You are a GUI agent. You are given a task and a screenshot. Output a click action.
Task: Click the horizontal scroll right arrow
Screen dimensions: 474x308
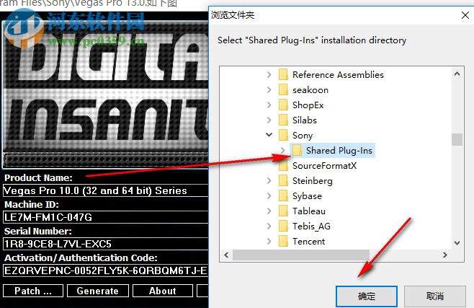(445, 255)
